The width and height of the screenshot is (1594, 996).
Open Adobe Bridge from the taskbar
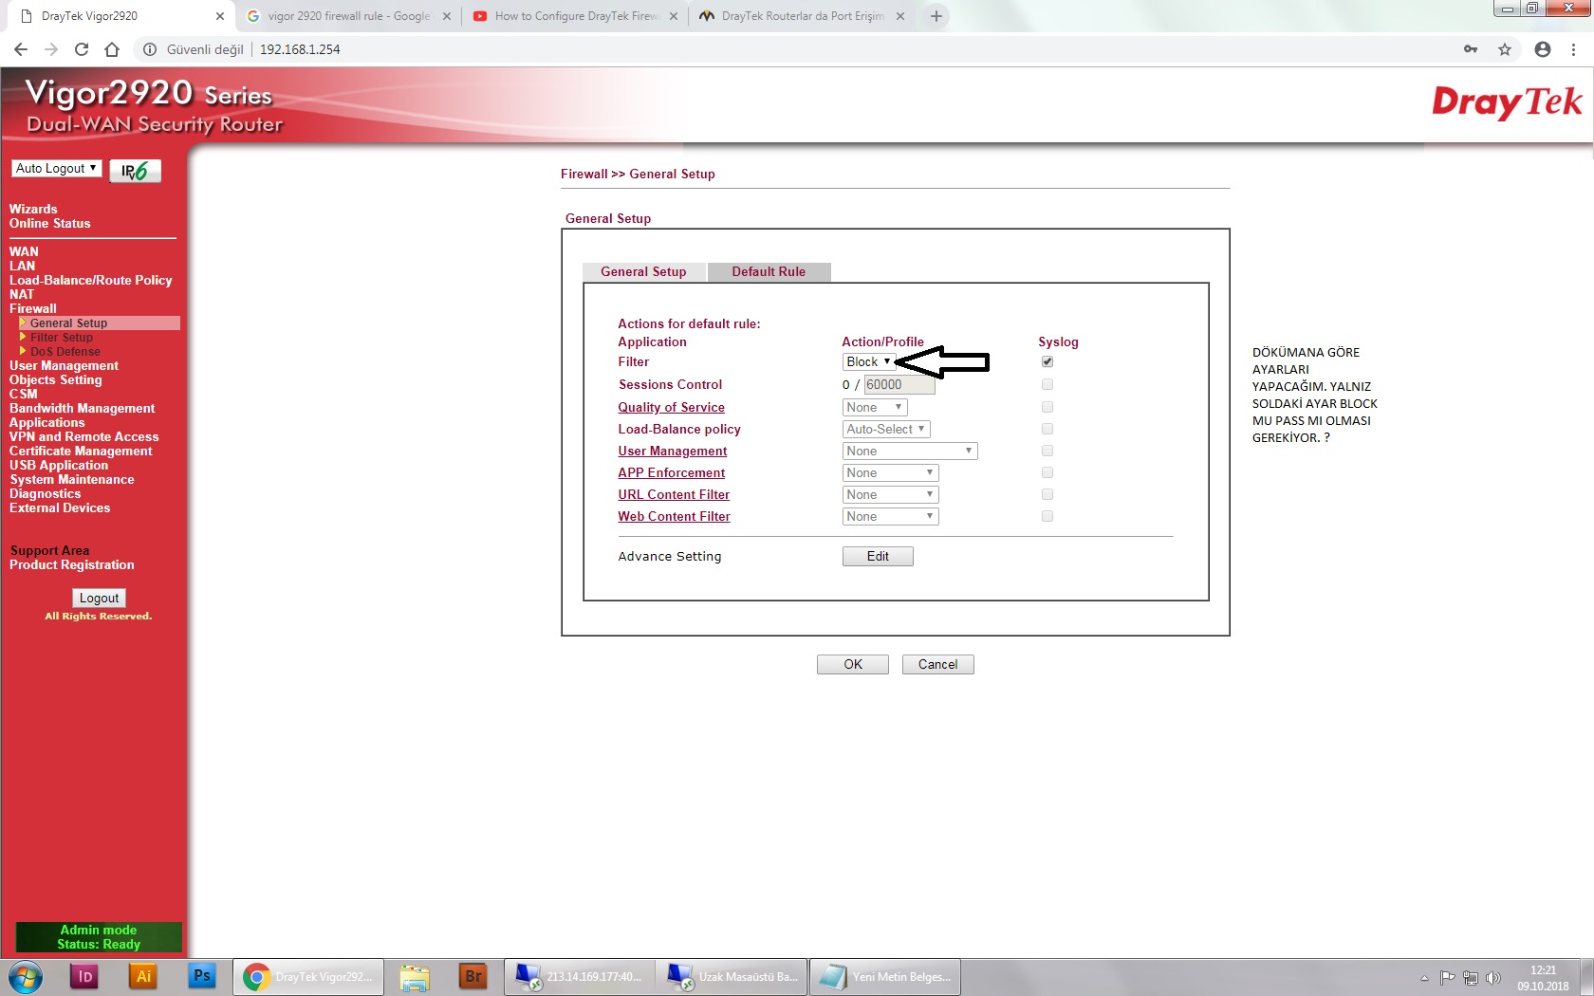tap(473, 976)
